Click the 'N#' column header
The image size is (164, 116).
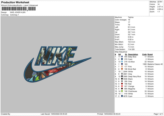pyautogui.click(x=119, y=54)
